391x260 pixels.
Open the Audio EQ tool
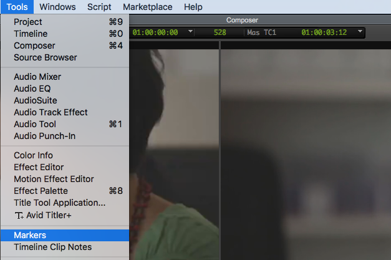[32, 89]
